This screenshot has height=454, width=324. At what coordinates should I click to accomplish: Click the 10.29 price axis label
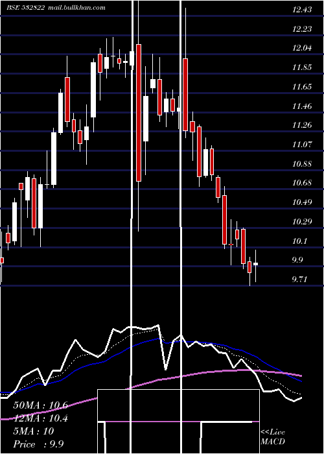[x=302, y=221]
